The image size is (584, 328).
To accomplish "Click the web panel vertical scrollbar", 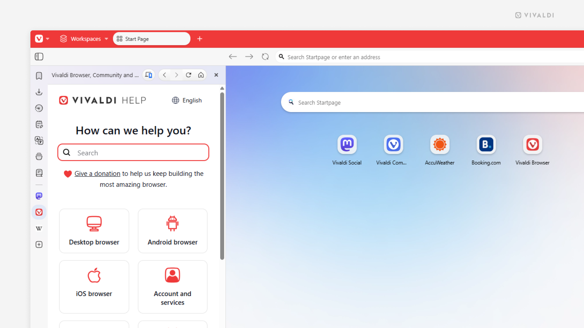I will [222, 176].
